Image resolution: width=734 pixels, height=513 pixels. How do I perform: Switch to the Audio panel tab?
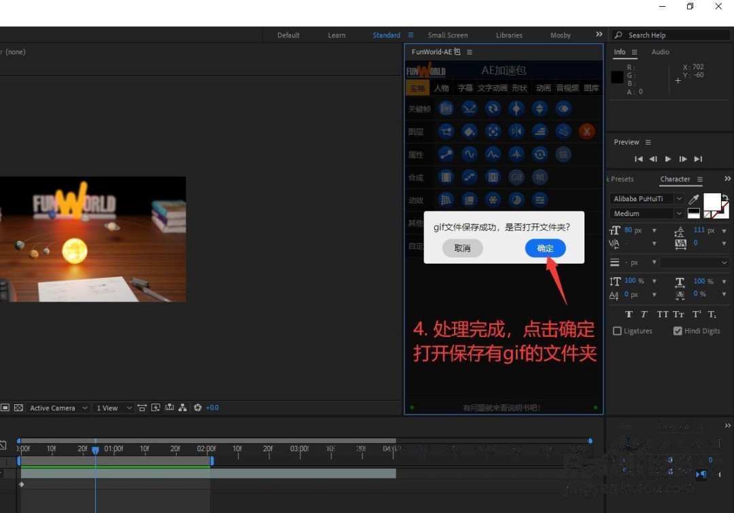tap(661, 52)
